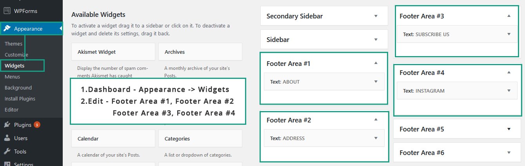This screenshot has width=525, height=166.
Task: Click the Settings icon in sidebar
Action: [7, 164]
